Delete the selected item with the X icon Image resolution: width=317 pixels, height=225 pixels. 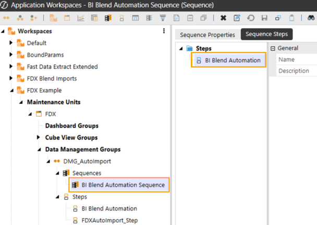pos(223,18)
